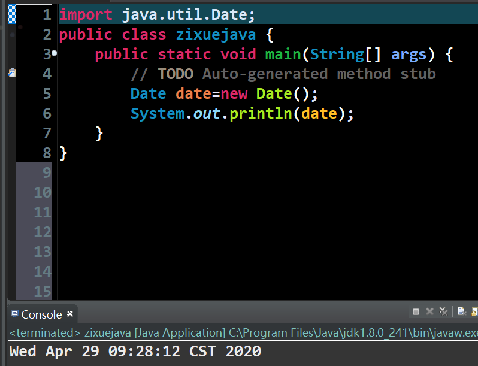
Task: Click the 'static' keyword on line 3
Action: [x=184, y=55]
